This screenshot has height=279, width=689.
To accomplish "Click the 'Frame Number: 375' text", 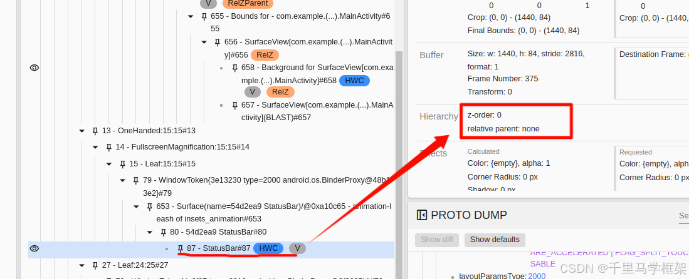I will (503, 79).
